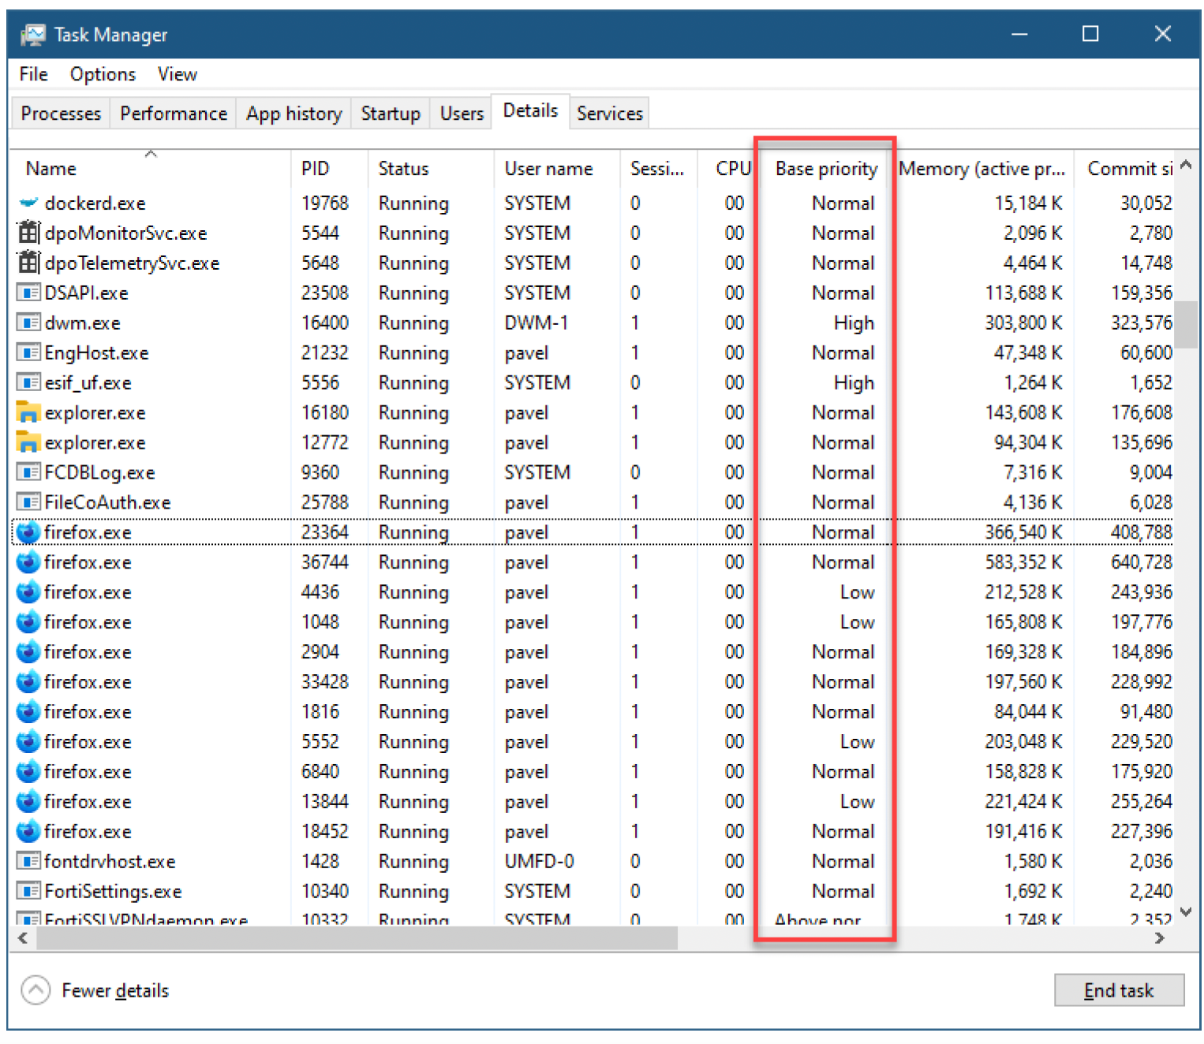Switch to the Processes tab
This screenshot has height=1044, width=1204.
pos(61,114)
